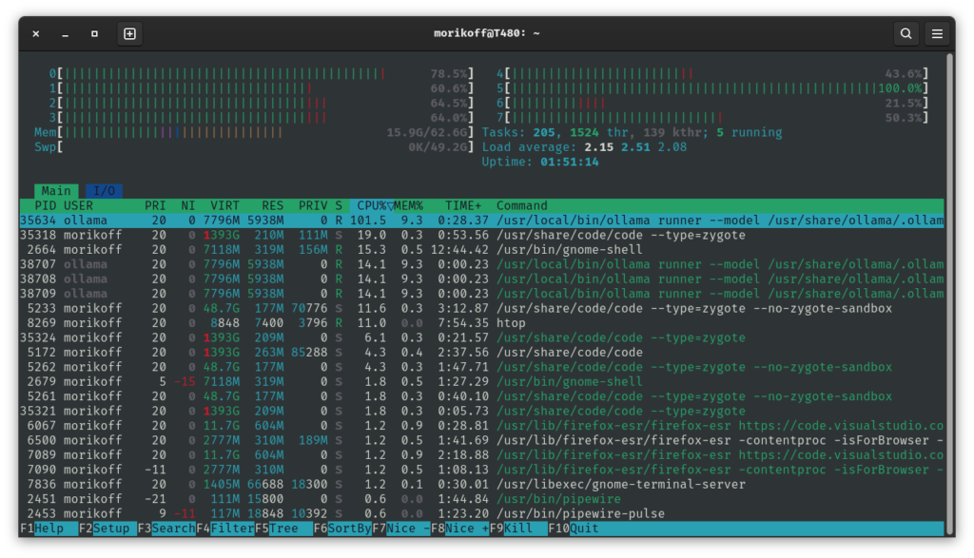Screen dimensions: 974x558
Task: Sort by the USER column header
Action: click(78, 205)
